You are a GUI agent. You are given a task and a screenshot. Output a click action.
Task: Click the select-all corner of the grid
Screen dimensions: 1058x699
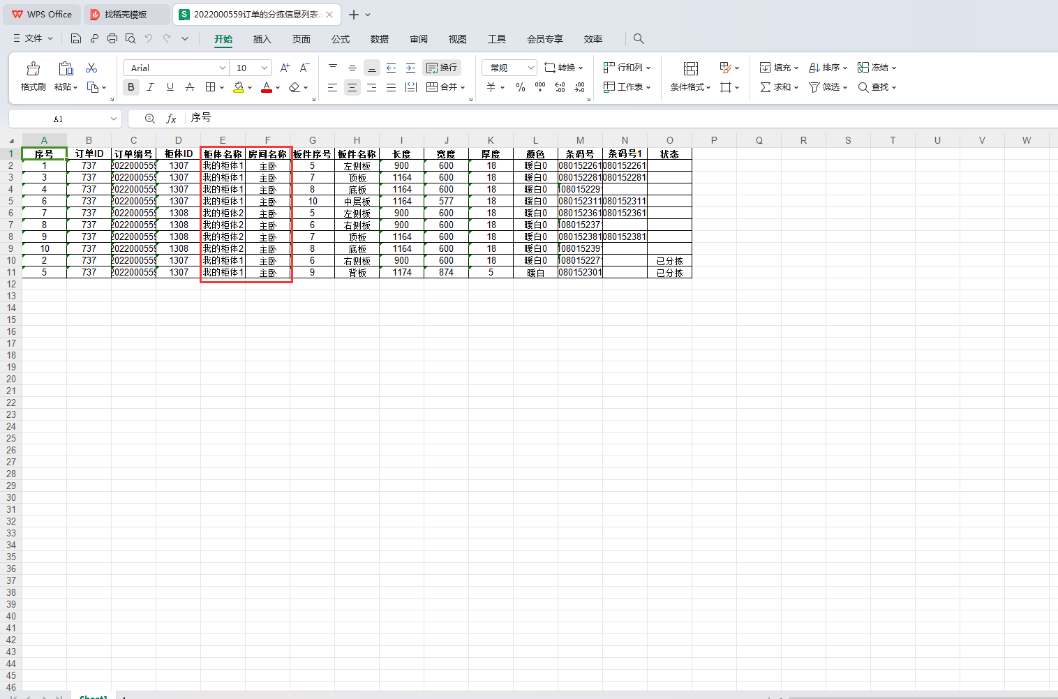pos(11,140)
